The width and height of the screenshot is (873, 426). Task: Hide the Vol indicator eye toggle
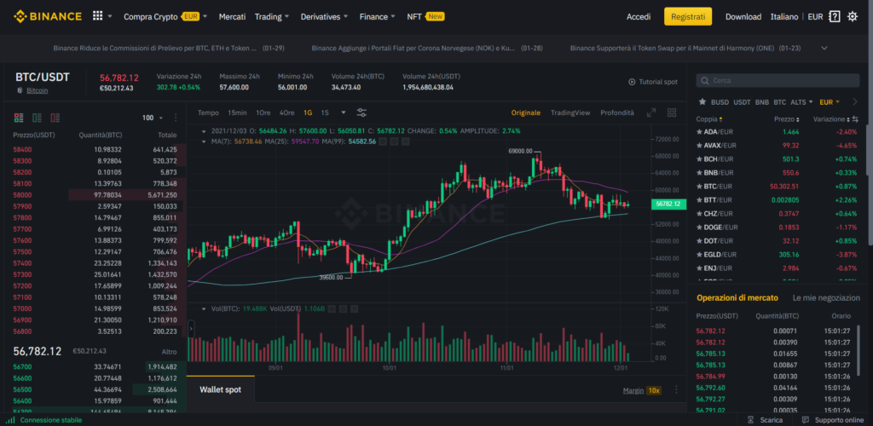[333, 308]
